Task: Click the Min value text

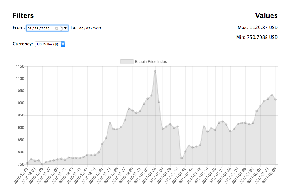Action: tap(257, 37)
